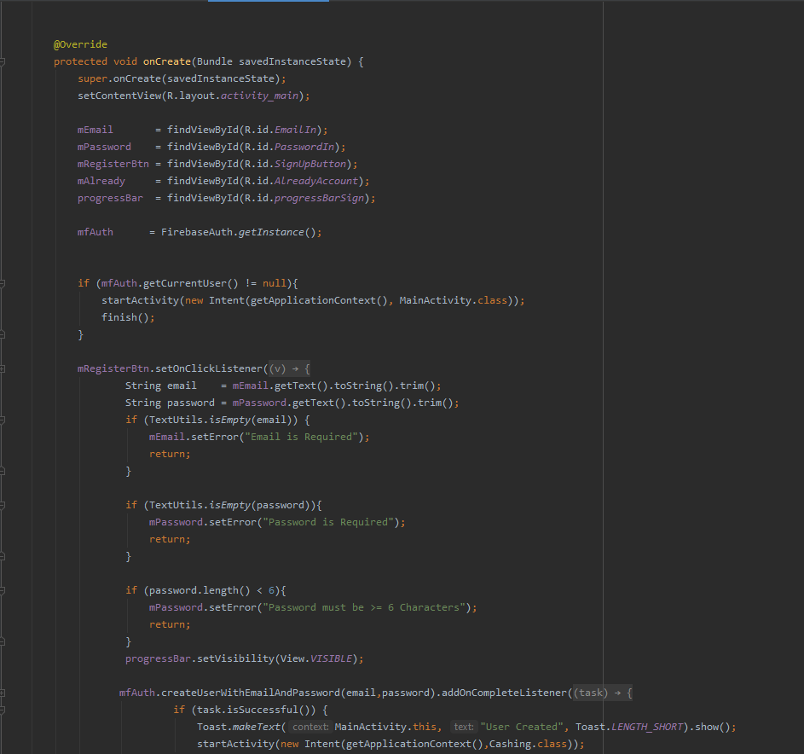The width and height of the screenshot is (804, 754).
Task: Click the folded (task) -> { lambda region
Action: [x=603, y=693]
